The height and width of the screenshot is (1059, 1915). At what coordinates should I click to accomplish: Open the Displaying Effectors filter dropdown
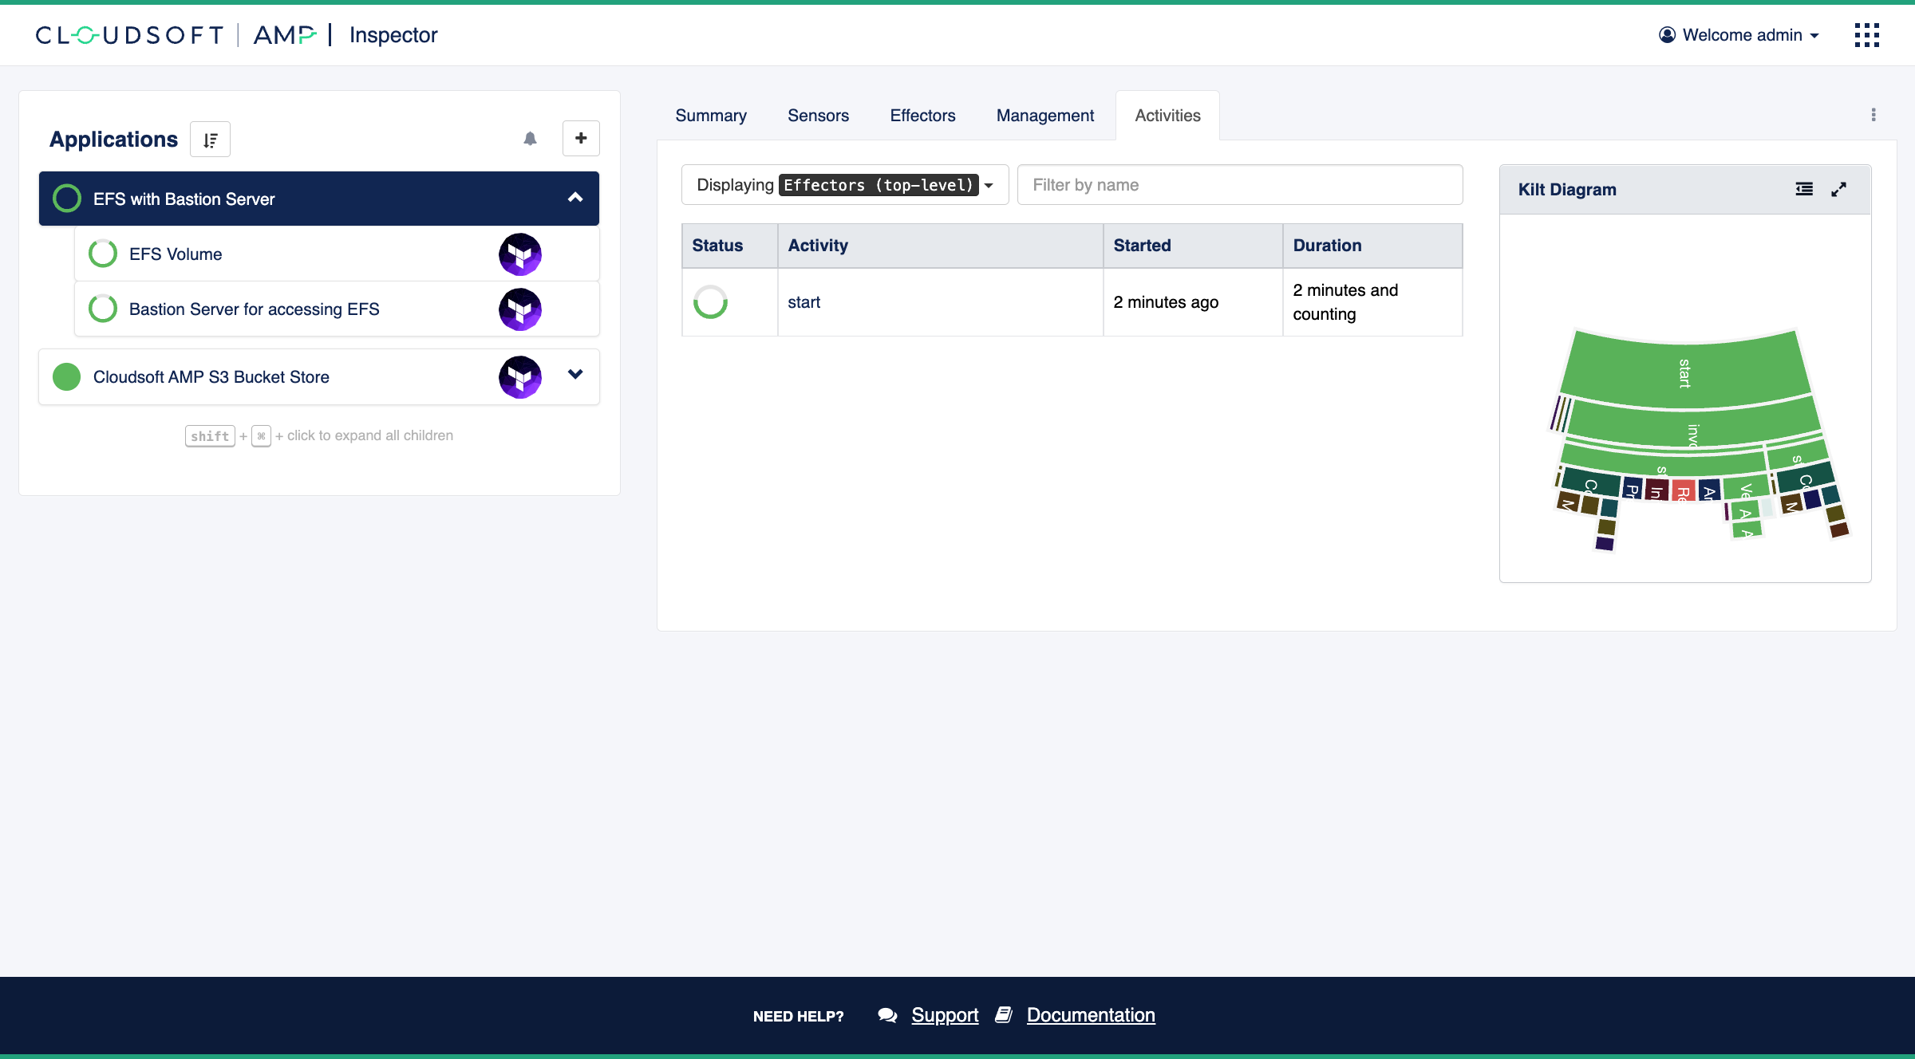pos(845,185)
